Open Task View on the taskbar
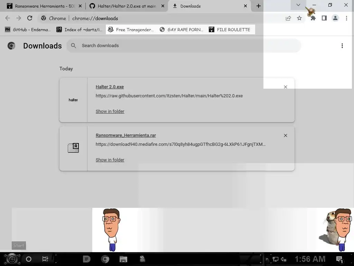The width and height of the screenshot is (354, 266). tap(45, 259)
